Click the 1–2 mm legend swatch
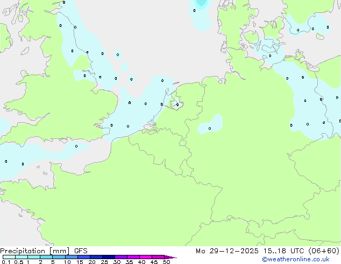Image resolution: width=341 pixels, height=264 pixels. (34, 257)
